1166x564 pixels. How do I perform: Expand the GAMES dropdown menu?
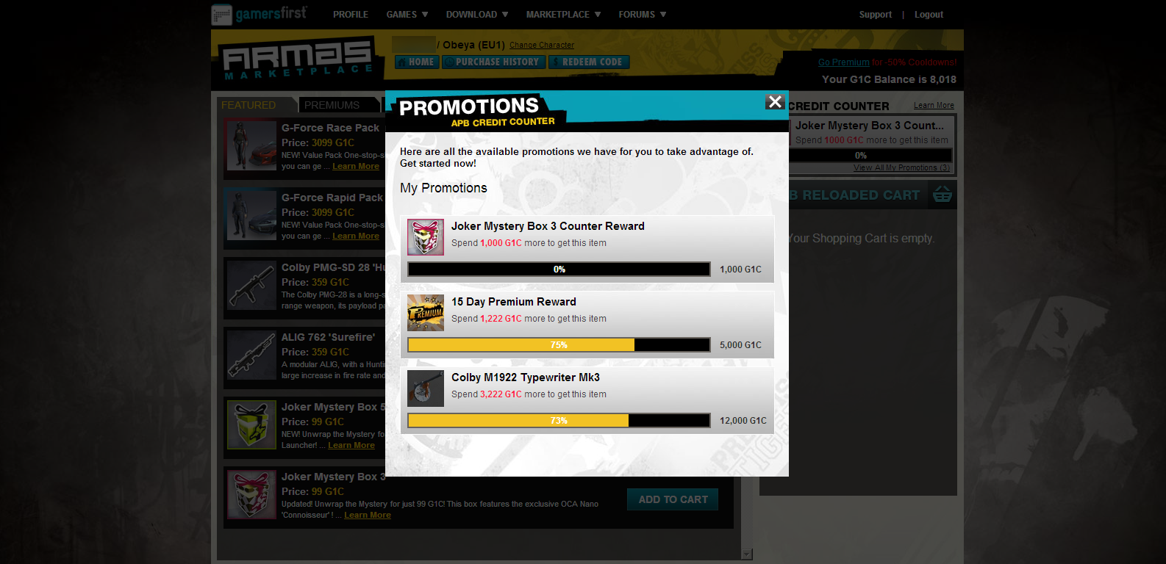[407, 15]
